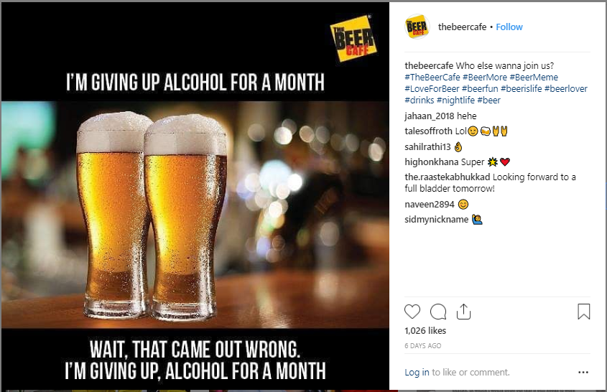
Task: Open the.raastekabhukkad profile
Action: coord(448,177)
